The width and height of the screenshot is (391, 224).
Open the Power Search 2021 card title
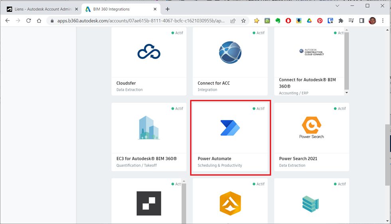point(298,159)
